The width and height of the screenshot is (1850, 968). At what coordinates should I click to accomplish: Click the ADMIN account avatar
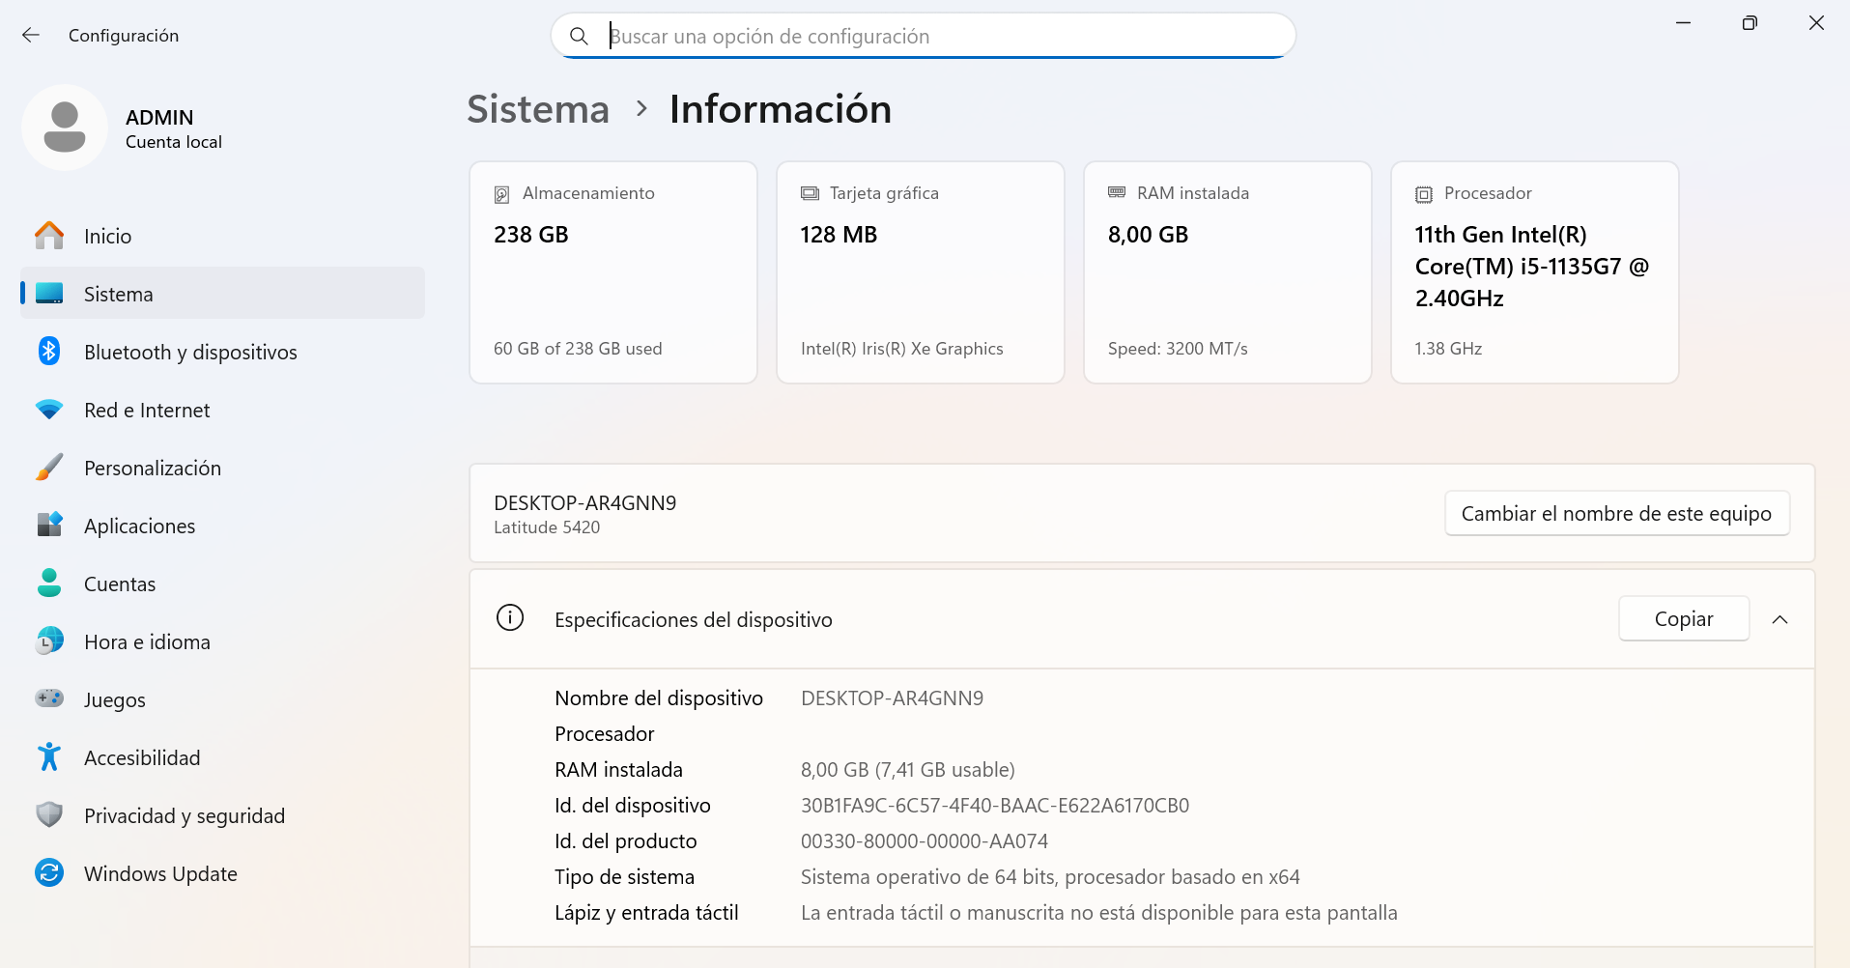(64, 127)
